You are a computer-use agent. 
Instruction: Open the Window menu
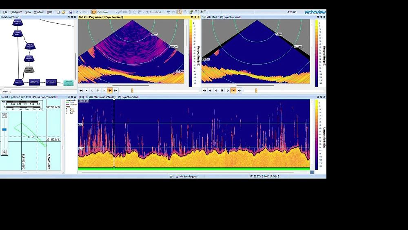click(x=39, y=12)
